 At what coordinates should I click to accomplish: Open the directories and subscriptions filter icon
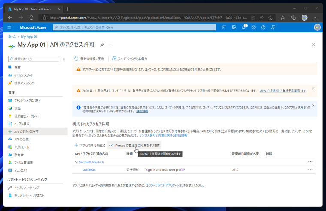pos(234,27)
